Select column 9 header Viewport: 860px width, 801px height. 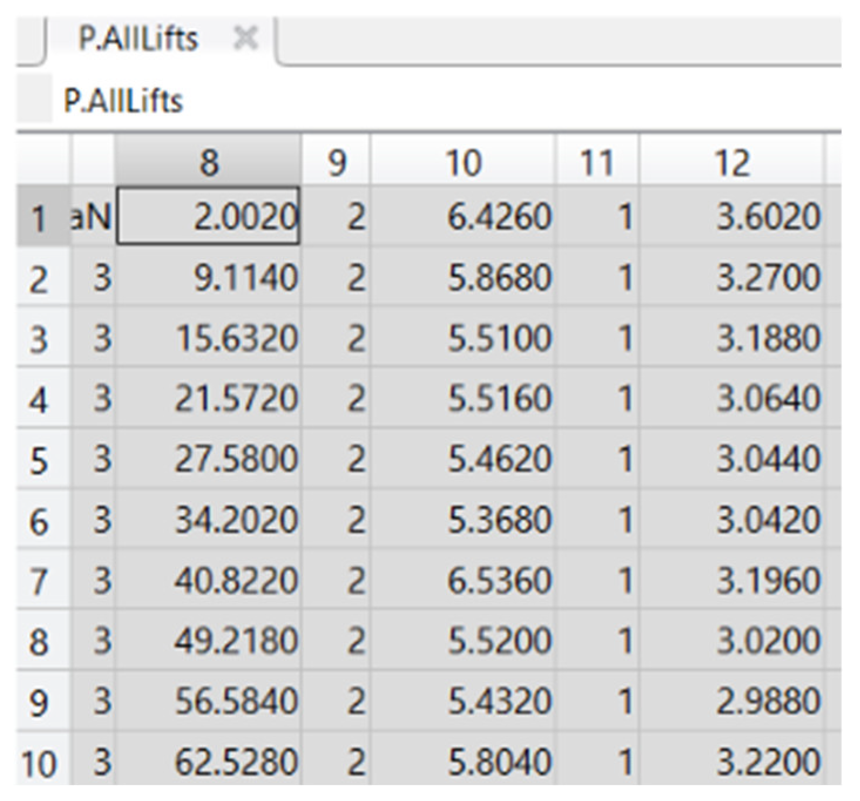(336, 162)
